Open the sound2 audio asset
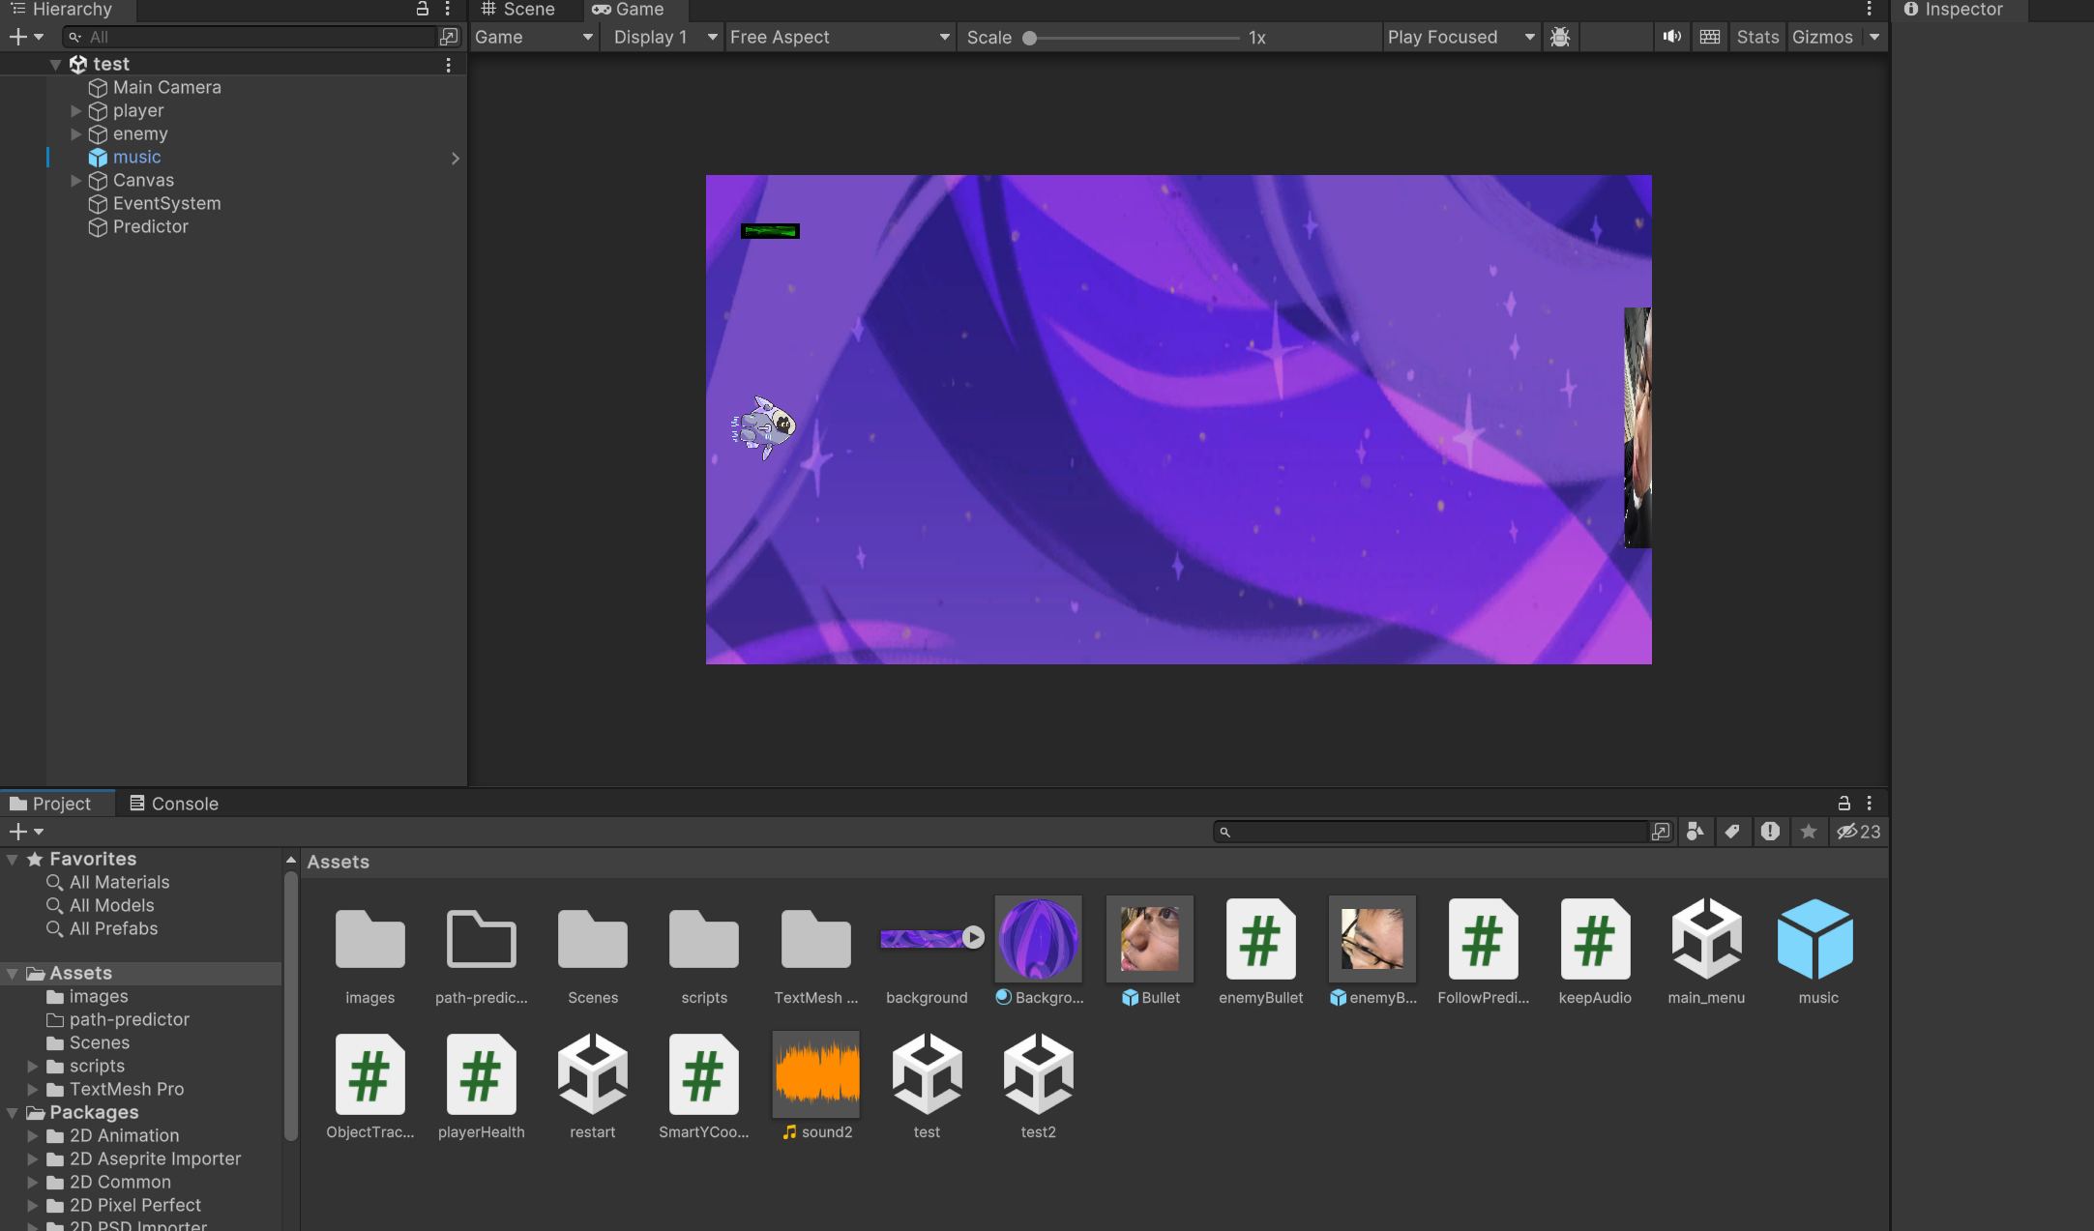The width and height of the screenshot is (2094, 1231). point(816,1074)
